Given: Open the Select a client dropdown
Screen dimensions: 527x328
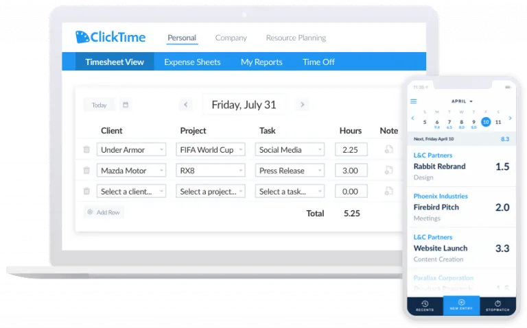Looking at the screenshot, I should pyautogui.click(x=131, y=191).
